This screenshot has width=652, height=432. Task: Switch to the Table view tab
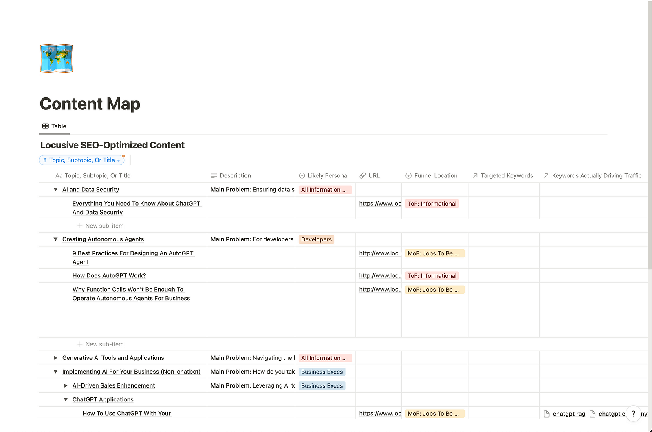coord(54,126)
